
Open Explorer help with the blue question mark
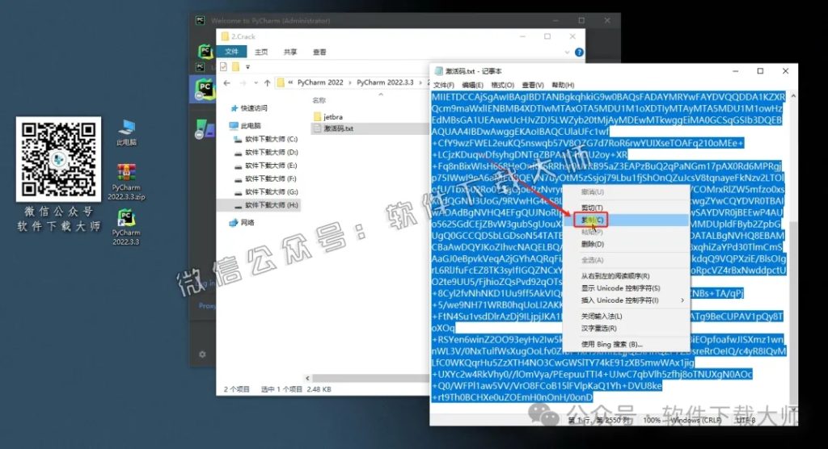coord(579,52)
